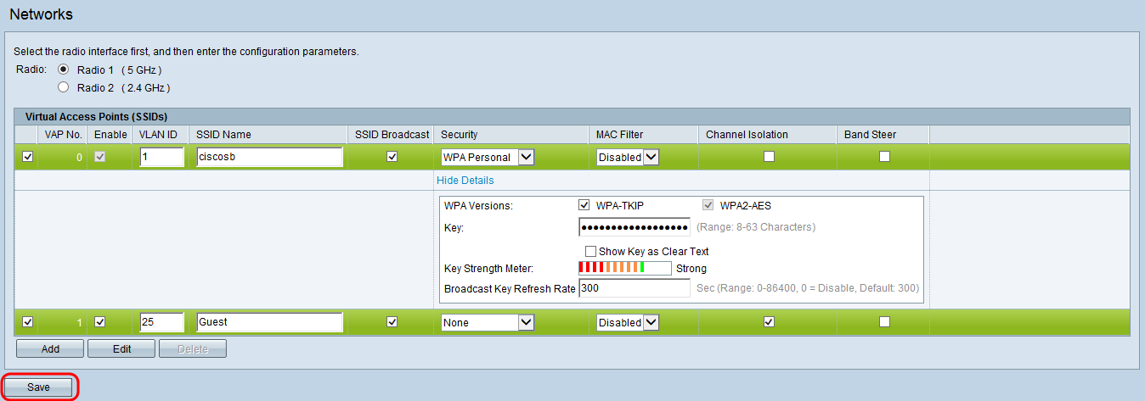The width and height of the screenshot is (1145, 401).
Task: Enable Band Steer for ciscosb
Action: 884,156
